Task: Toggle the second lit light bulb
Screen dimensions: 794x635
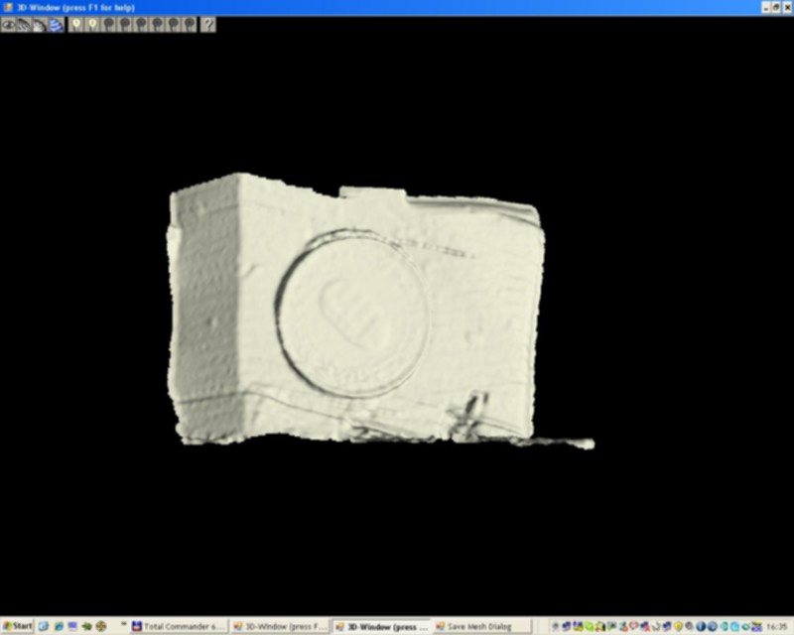Action: tap(92, 25)
